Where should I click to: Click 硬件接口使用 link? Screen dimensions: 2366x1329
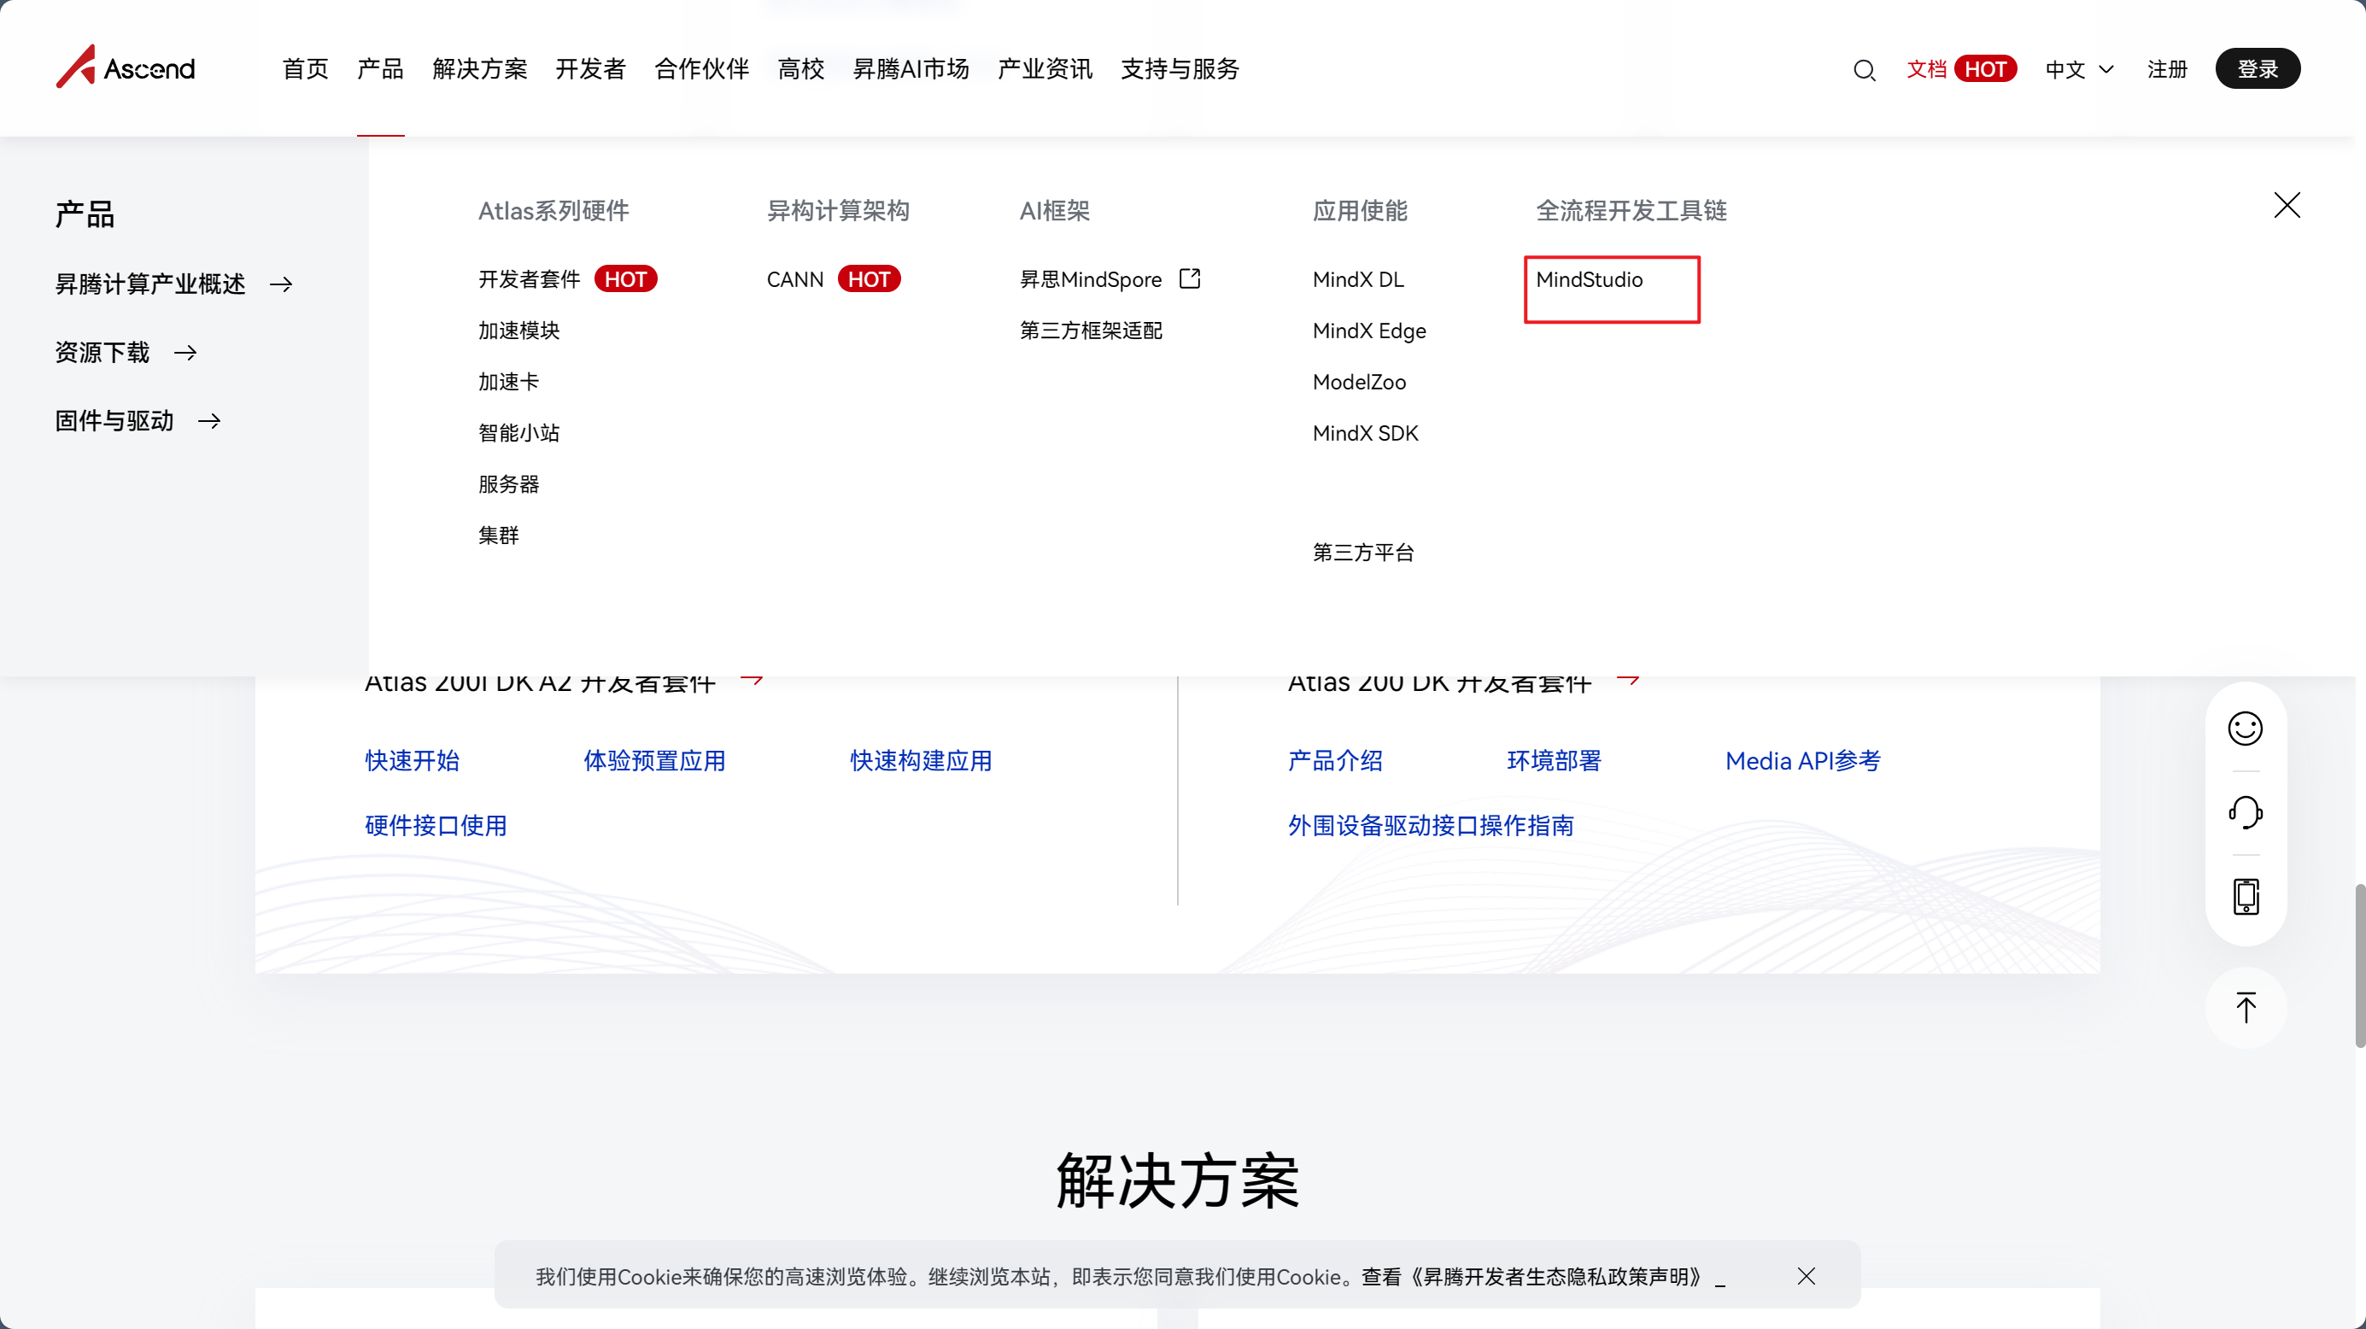tap(436, 825)
